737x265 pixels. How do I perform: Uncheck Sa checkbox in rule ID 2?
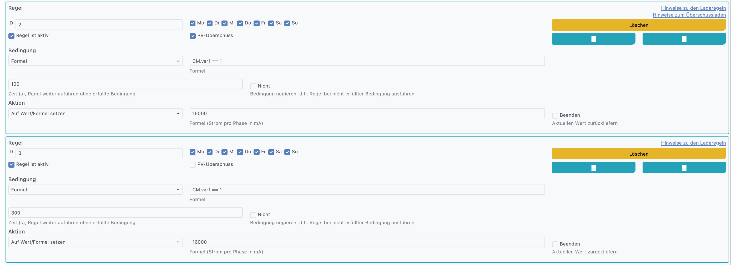[x=271, y=23]
